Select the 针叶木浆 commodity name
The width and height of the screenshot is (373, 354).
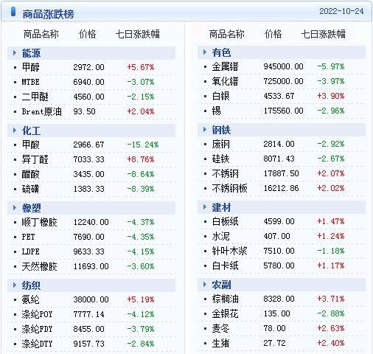coord(230,251)
